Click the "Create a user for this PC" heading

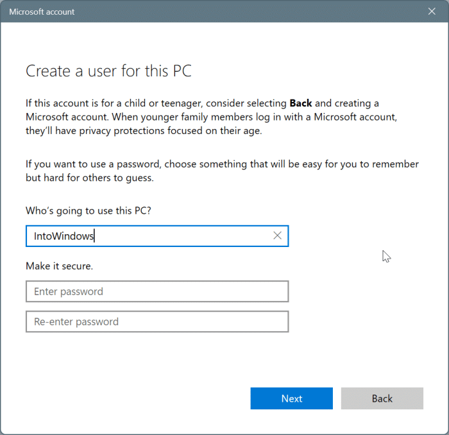pyautogui.click(x=108, y=71)
